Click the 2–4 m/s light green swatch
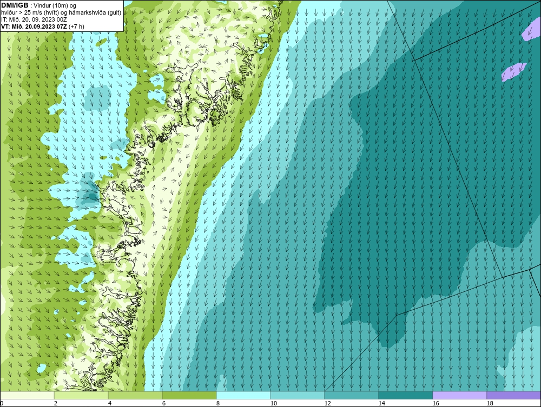This screenshot has width=541, height=407. point(81,395)
